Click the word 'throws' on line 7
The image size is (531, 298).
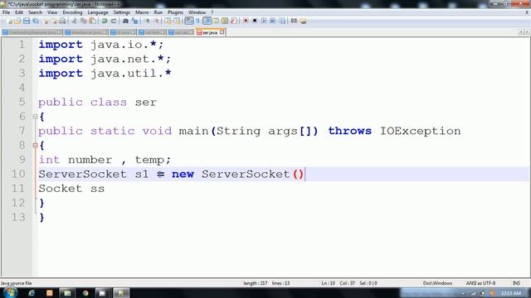[350, 131]
